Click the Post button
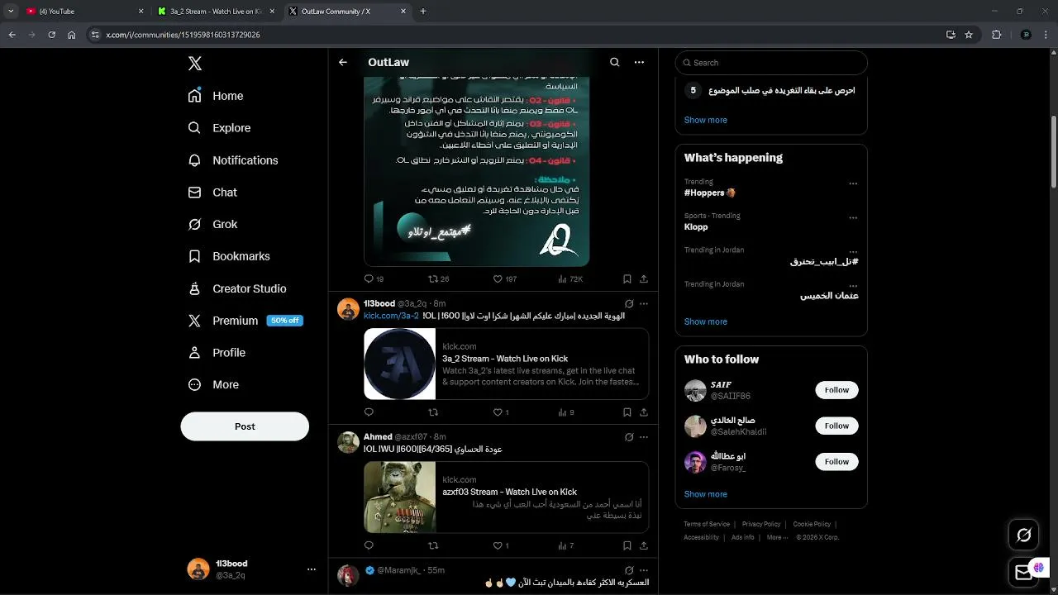Viewport: 1058px width, 595px height. click(245, 426)
